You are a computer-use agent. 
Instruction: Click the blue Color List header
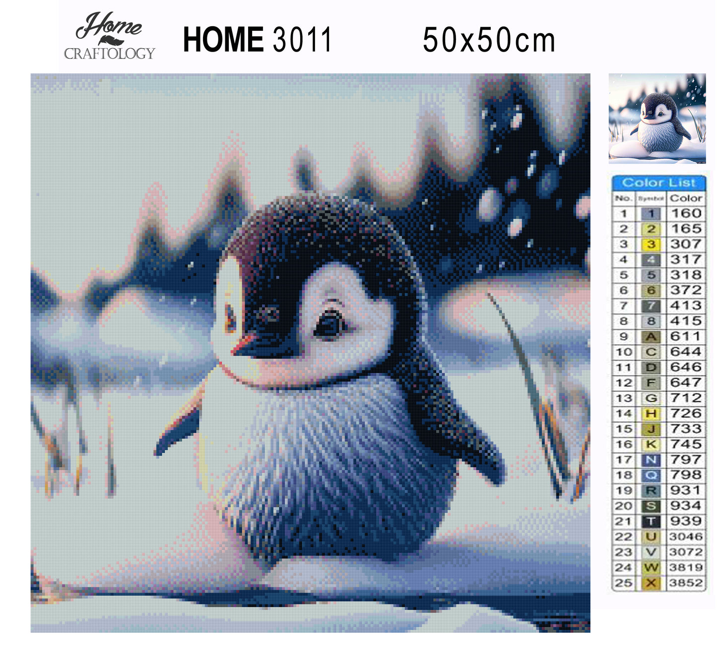click(658, 182)
